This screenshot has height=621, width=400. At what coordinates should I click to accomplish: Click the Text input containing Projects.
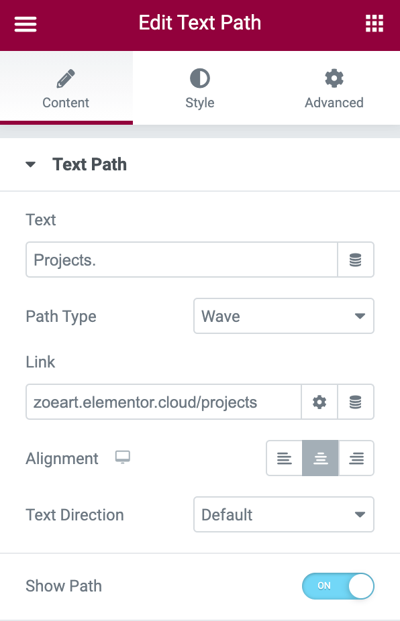pos(182,260)
